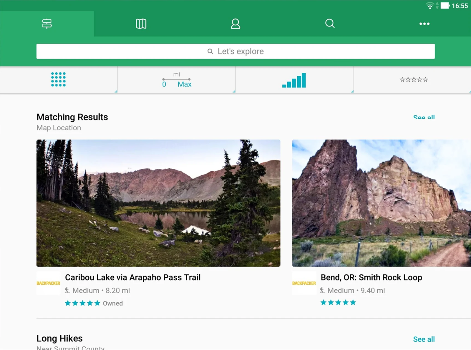
Task: See all Matching Results
Action: tap(424, 117)
